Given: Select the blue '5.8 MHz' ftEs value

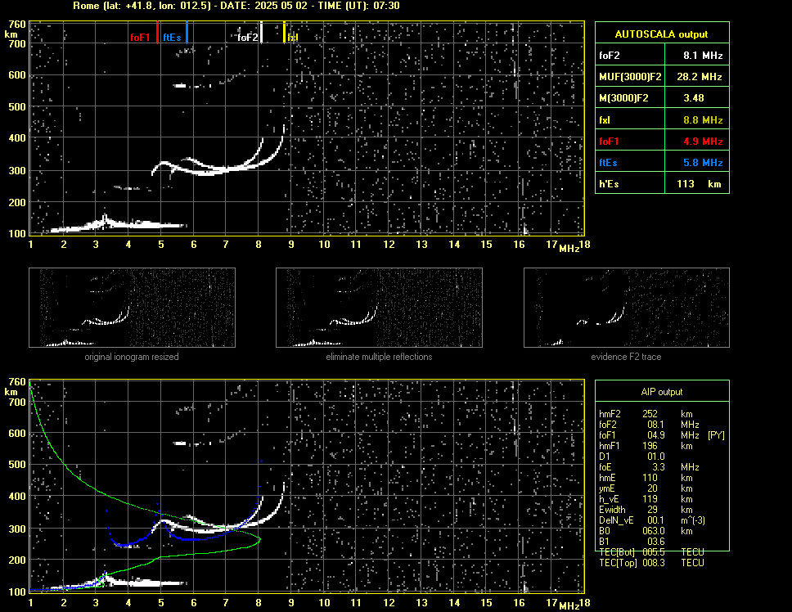Looking at the screenshot, I should (x=703, y=163).
